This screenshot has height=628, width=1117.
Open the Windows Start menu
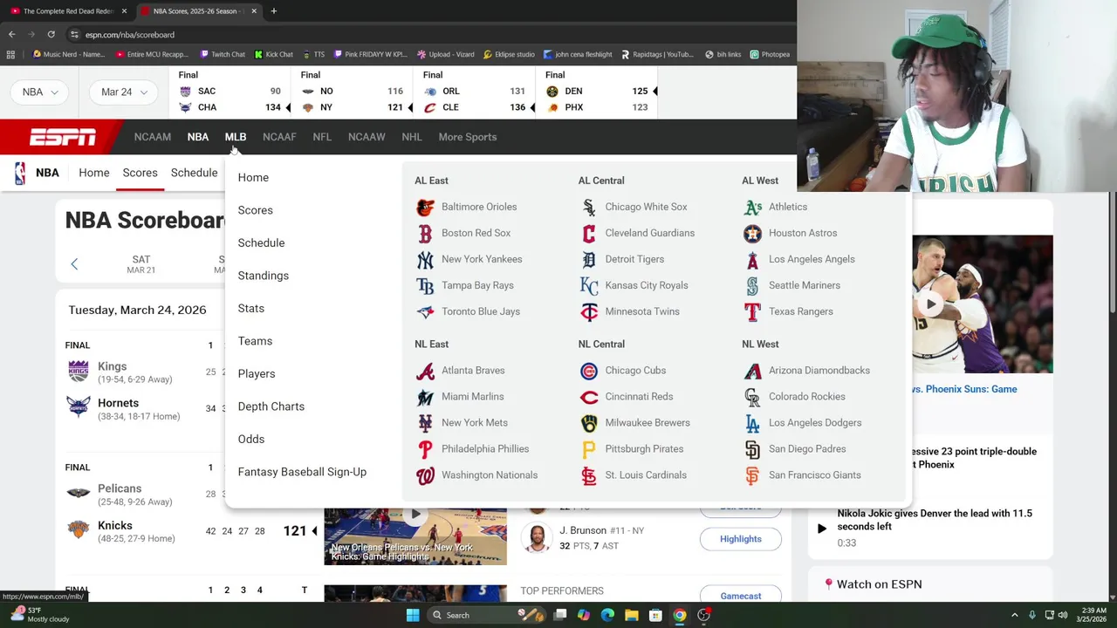(413, 615)
